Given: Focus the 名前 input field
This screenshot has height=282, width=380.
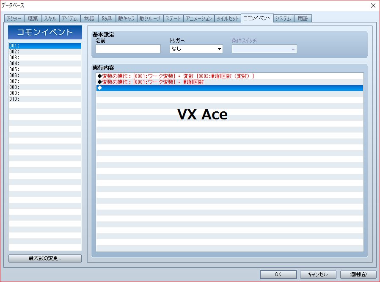Looking at the screenshot, I should pos(128,49).
